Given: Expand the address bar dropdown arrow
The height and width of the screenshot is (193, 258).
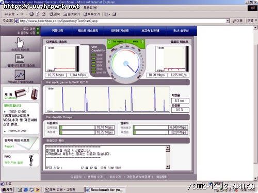Looking at the screenshot, I should (228, 21).
